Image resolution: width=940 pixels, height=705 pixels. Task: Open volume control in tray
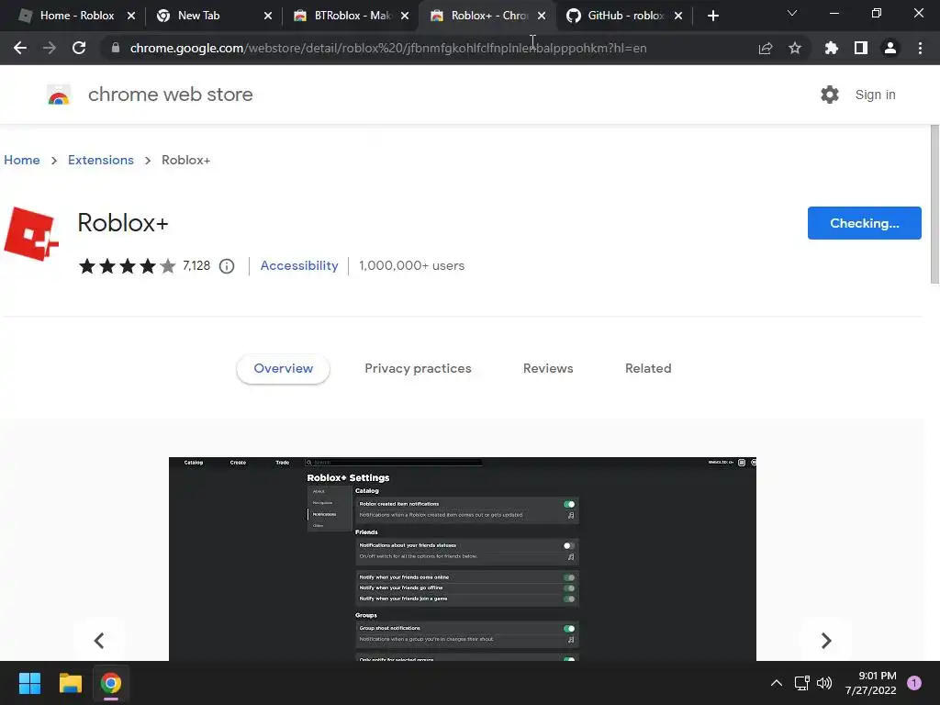pos(824,683)
